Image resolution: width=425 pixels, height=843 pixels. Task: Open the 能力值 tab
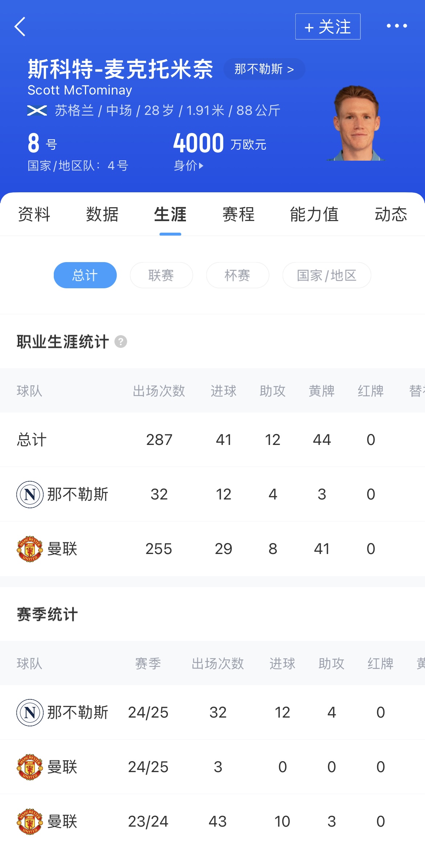pos(314,214)
